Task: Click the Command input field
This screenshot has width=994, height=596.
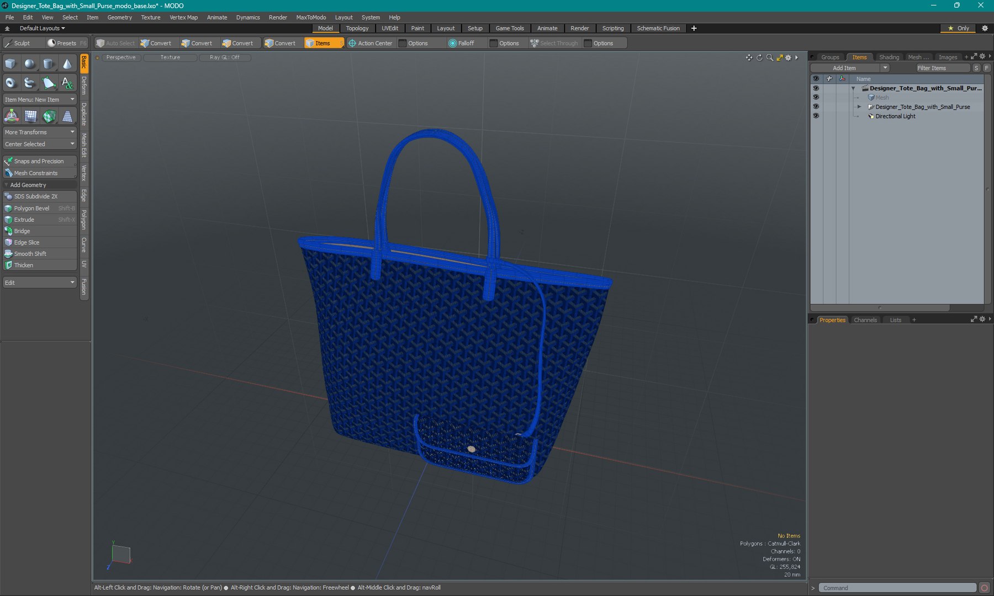Action: pos(897,588)
